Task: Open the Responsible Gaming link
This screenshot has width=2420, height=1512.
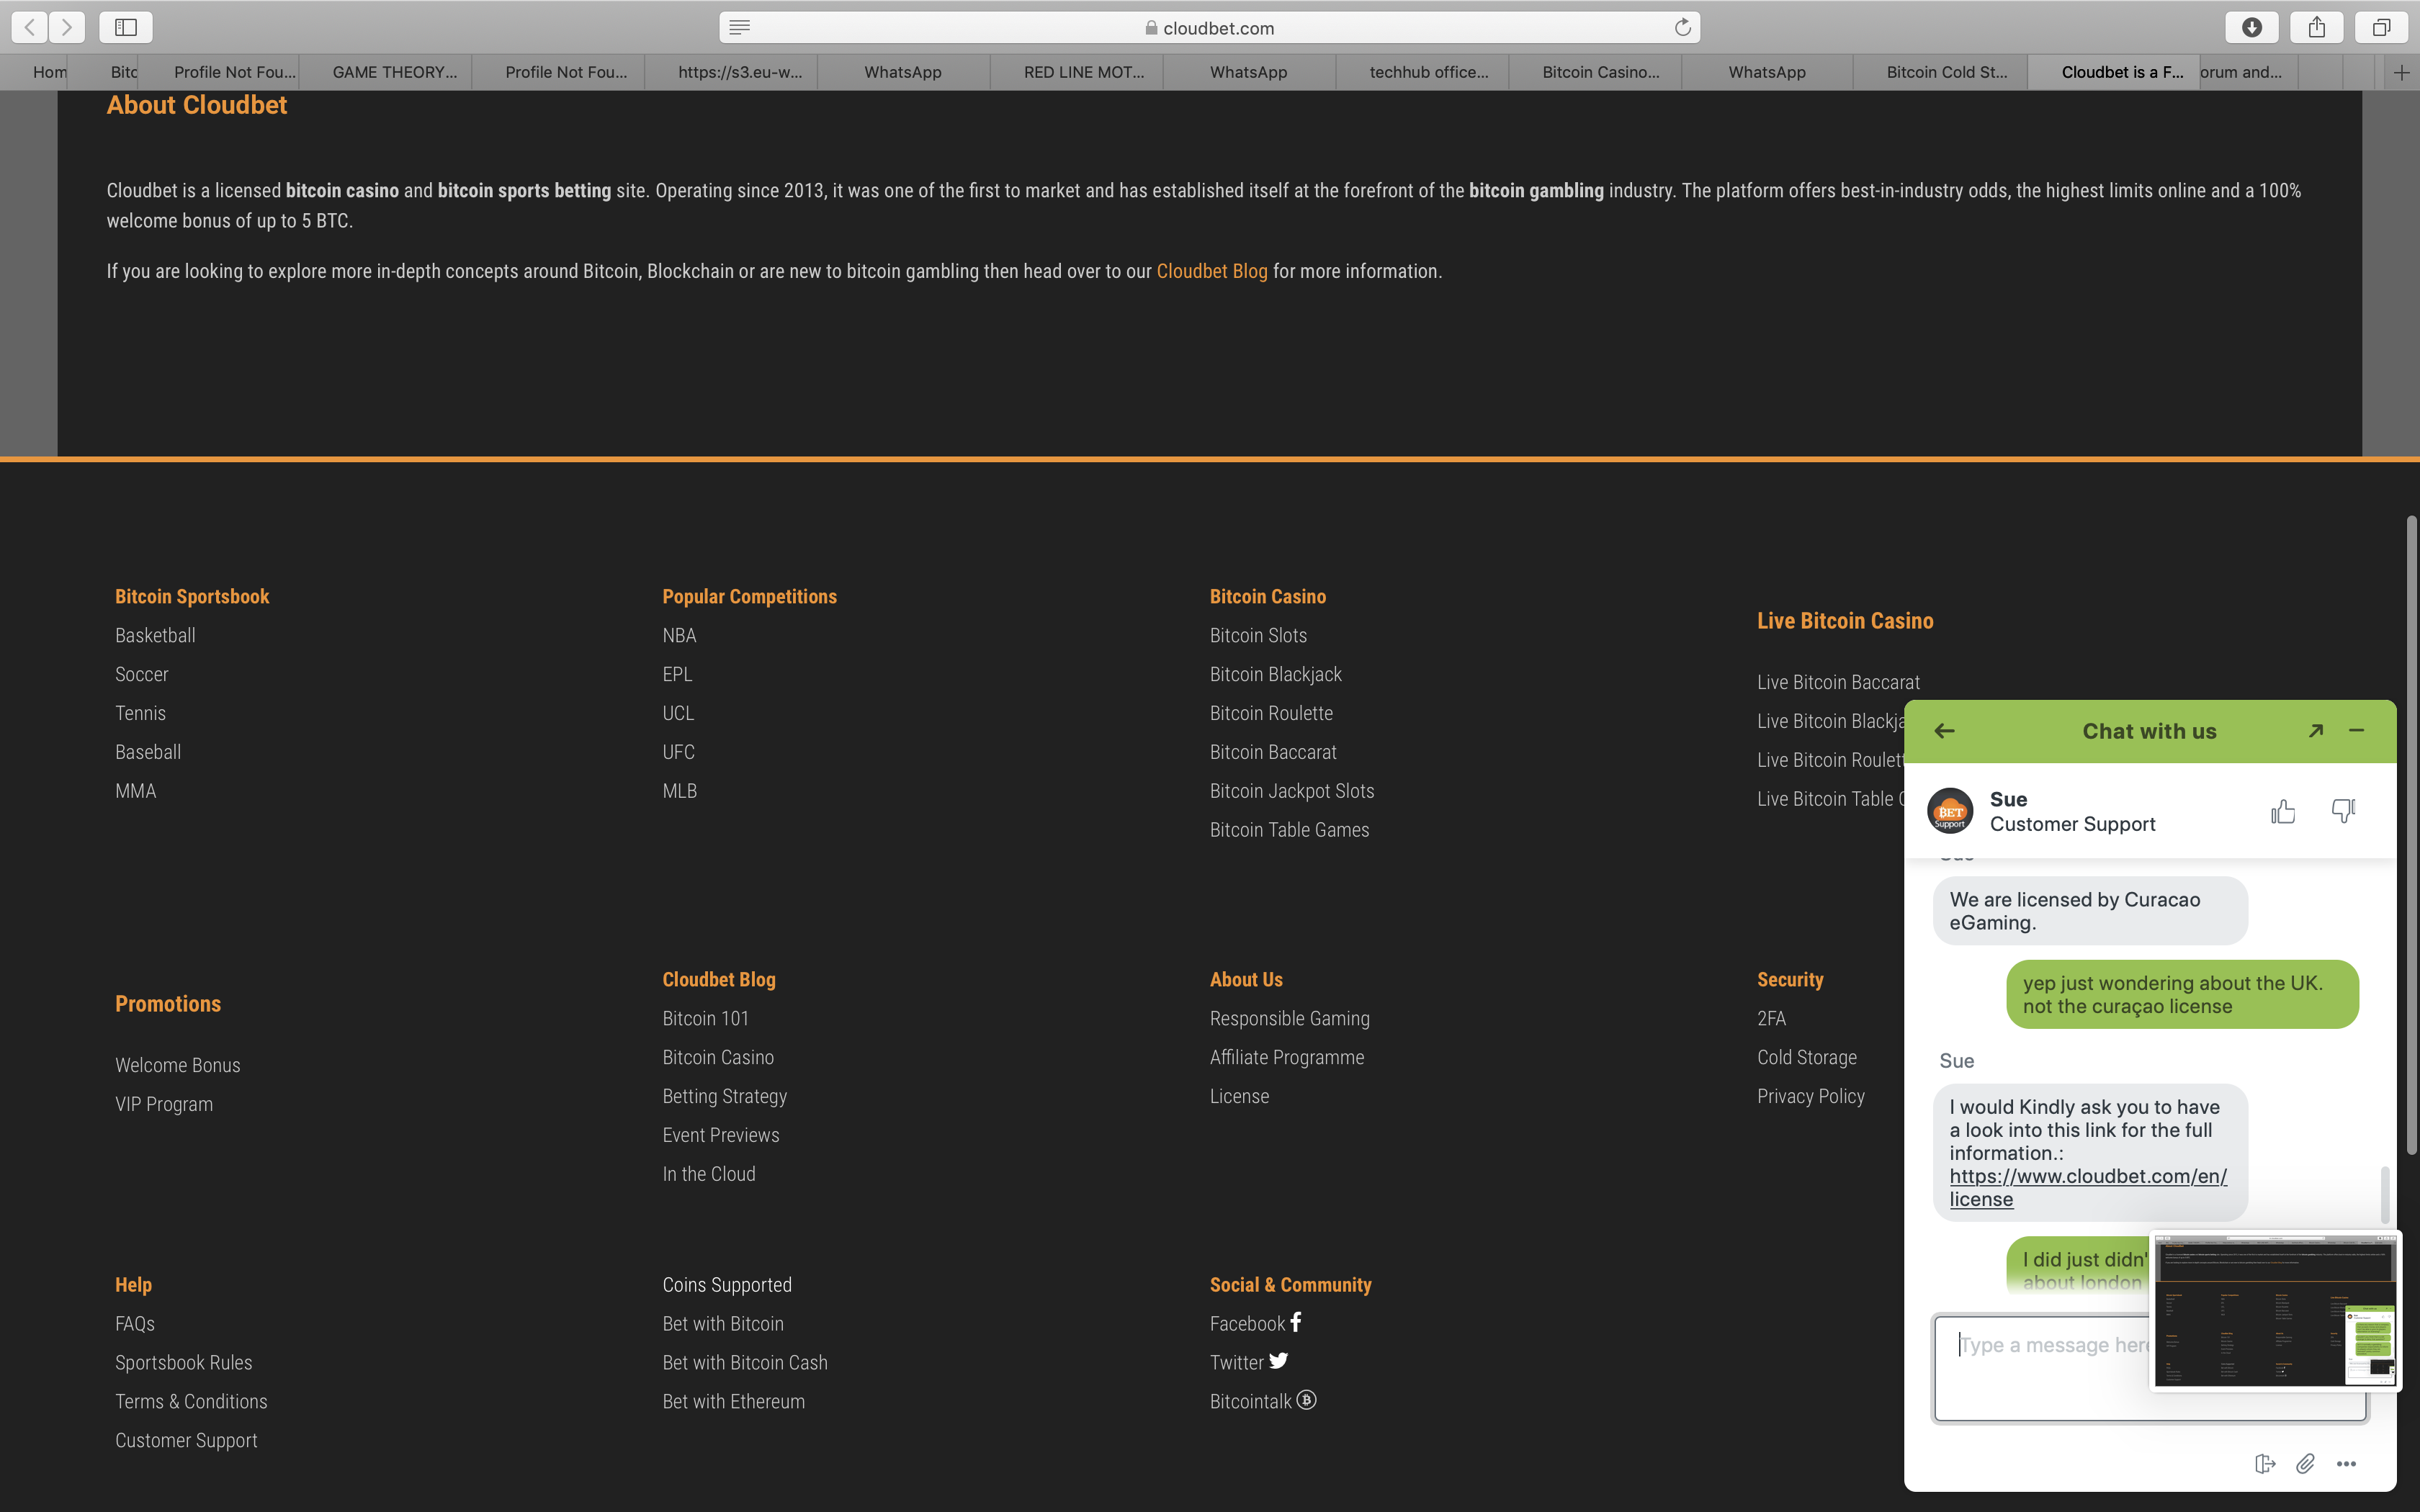Action: click(1289, 1018)
